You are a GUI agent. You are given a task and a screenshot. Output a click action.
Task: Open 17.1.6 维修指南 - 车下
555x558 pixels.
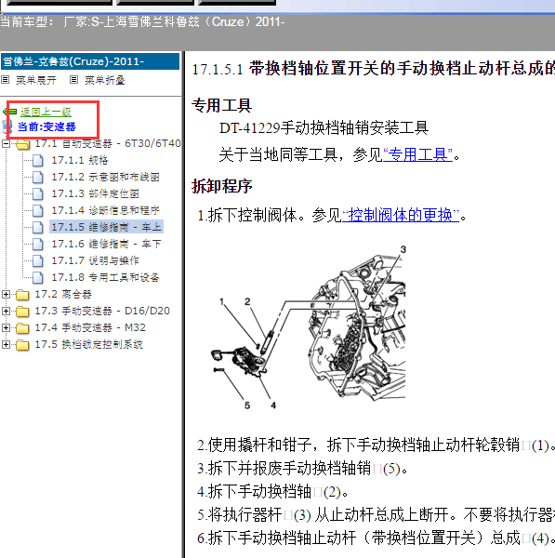pos(106,244)
